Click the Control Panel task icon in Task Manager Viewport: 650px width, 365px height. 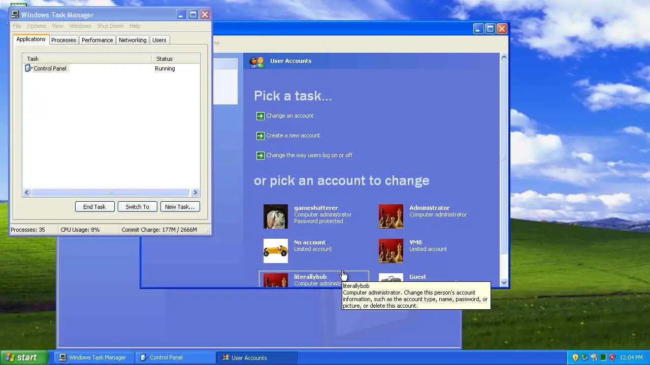[x=28, y=68]
